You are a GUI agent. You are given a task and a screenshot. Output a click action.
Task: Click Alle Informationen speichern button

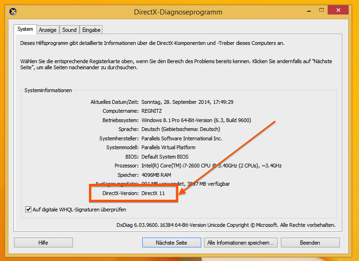click(241, 242)
